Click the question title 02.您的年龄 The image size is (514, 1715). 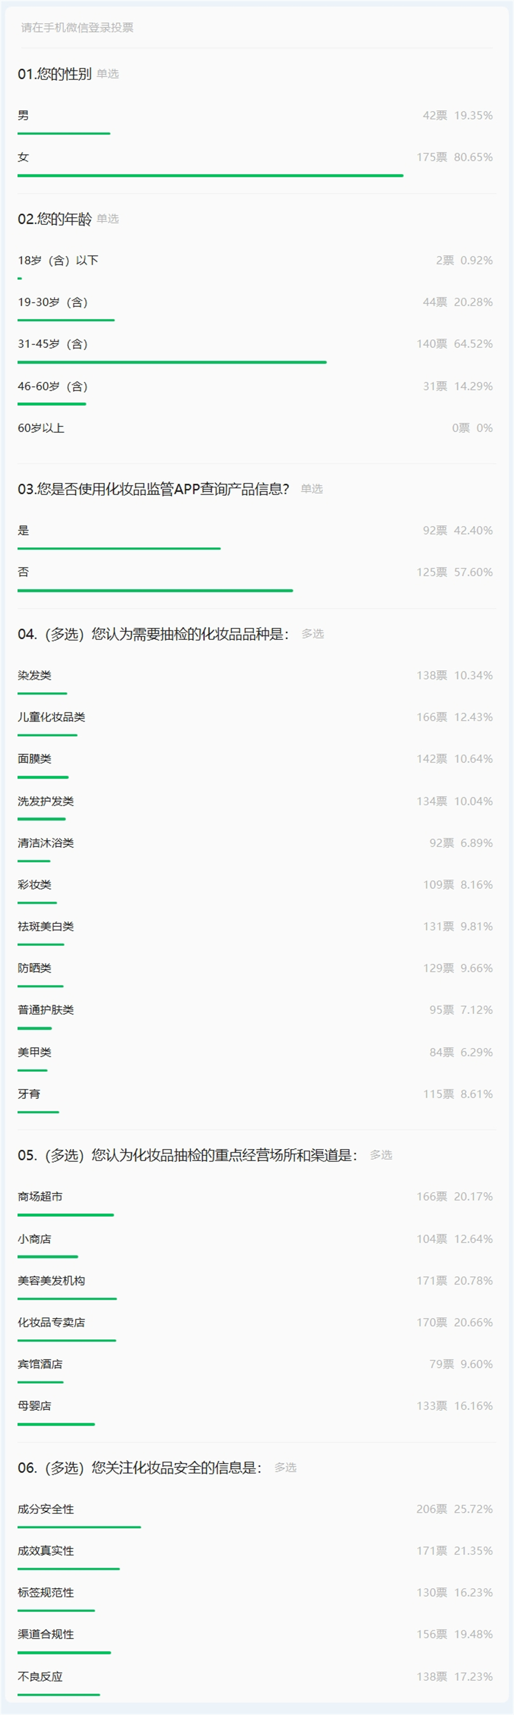coord(55,219)
